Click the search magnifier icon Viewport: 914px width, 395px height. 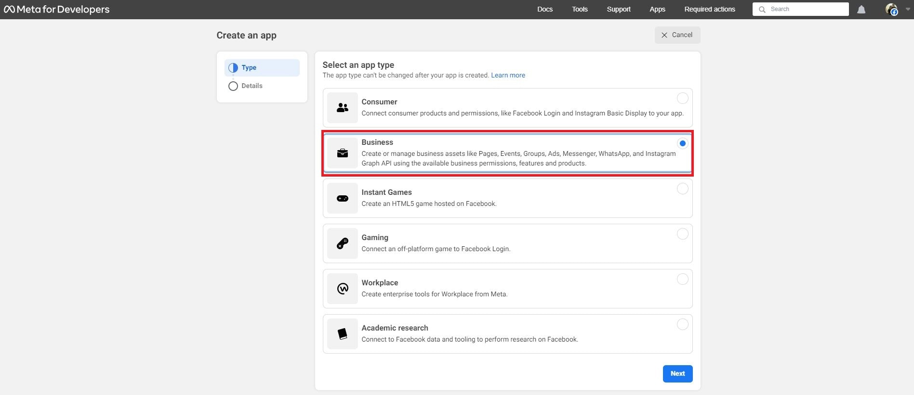(762, 9)
